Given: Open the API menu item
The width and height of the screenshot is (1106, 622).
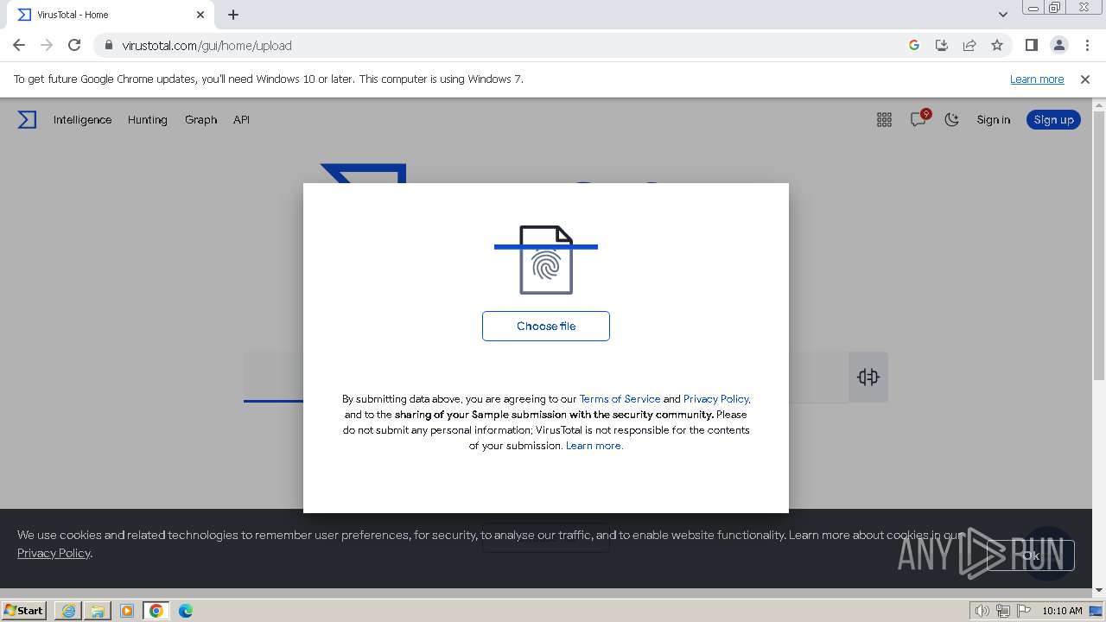Looking at the screenshot, I should (x=241, y=120).
